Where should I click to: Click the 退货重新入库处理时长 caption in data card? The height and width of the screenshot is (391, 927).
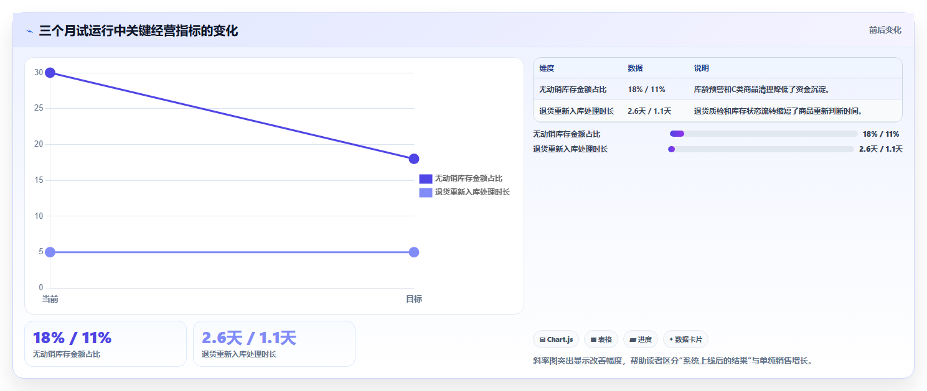click(x=239, y=354)
